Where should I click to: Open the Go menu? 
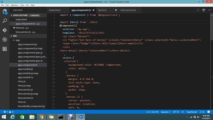click(27, 5)
